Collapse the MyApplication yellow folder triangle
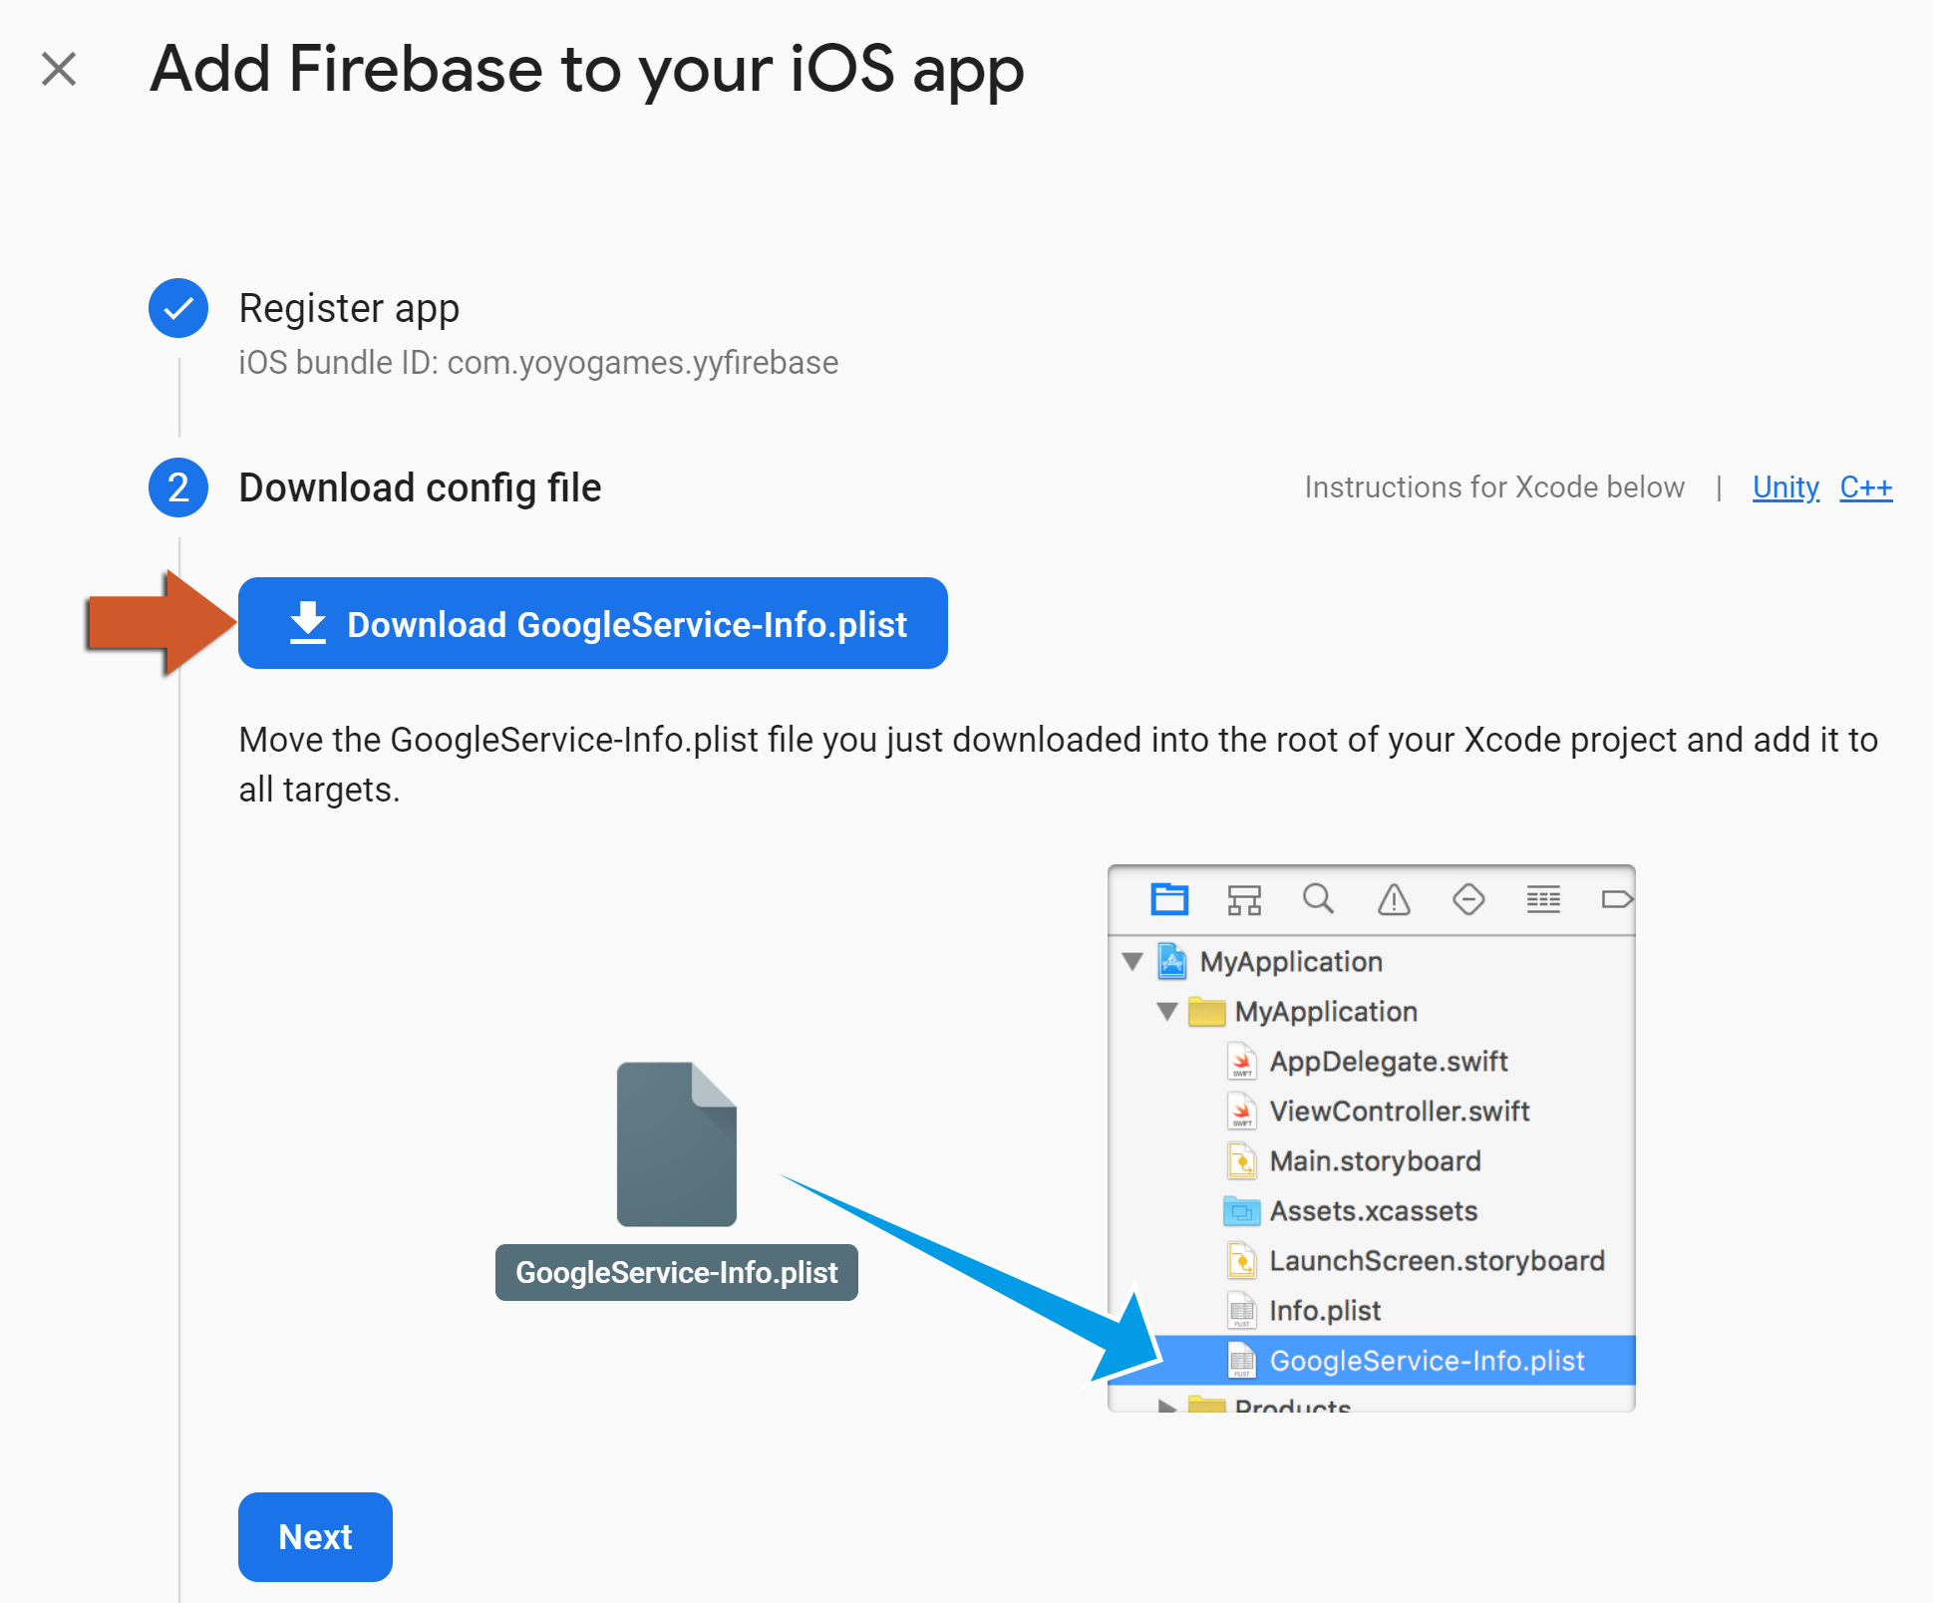The height and width of the screenshot is (1603, 1933). pyautogui.click(x=1167, y=1011)
